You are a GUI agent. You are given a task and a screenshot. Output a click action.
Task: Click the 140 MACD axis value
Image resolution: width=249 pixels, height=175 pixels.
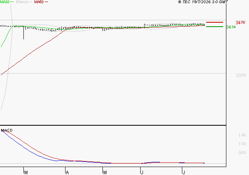click(x=242, y=135)
